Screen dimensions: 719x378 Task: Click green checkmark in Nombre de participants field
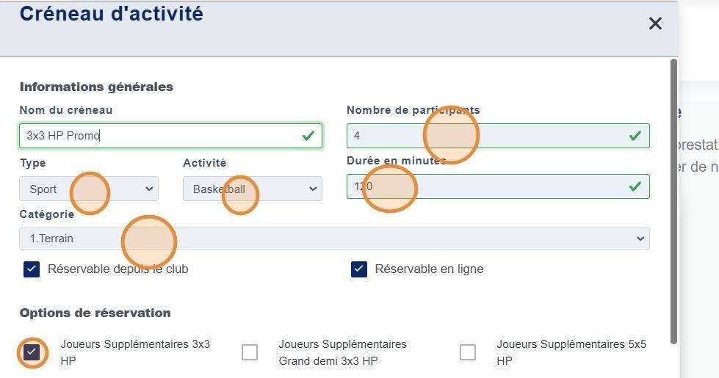pos(635,136)
